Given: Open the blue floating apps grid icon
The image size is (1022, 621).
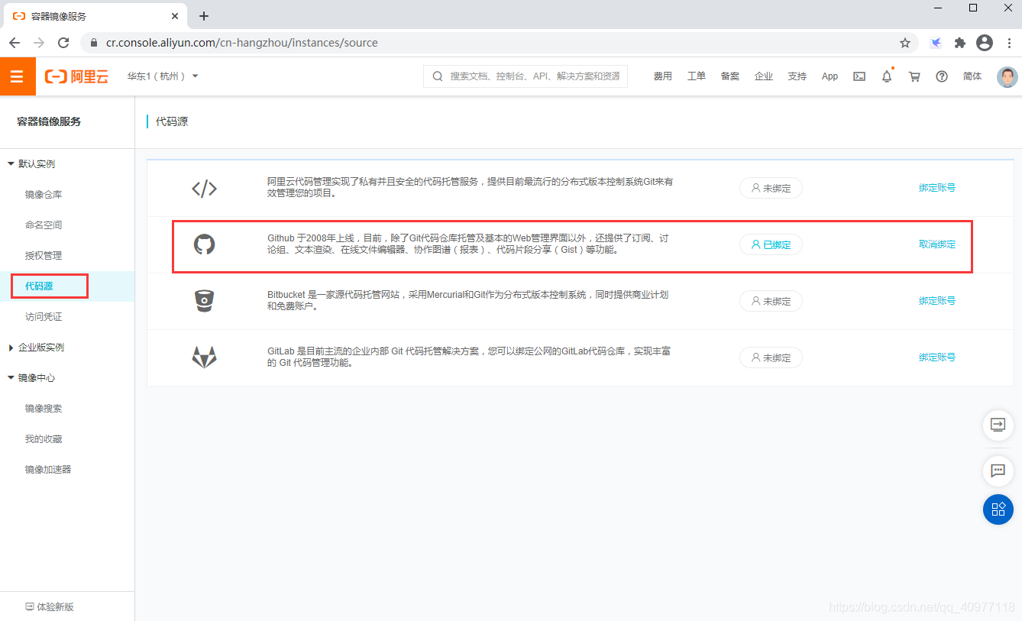Looking at the screenshot, I should pyautogui.click(x=998, y=509).
